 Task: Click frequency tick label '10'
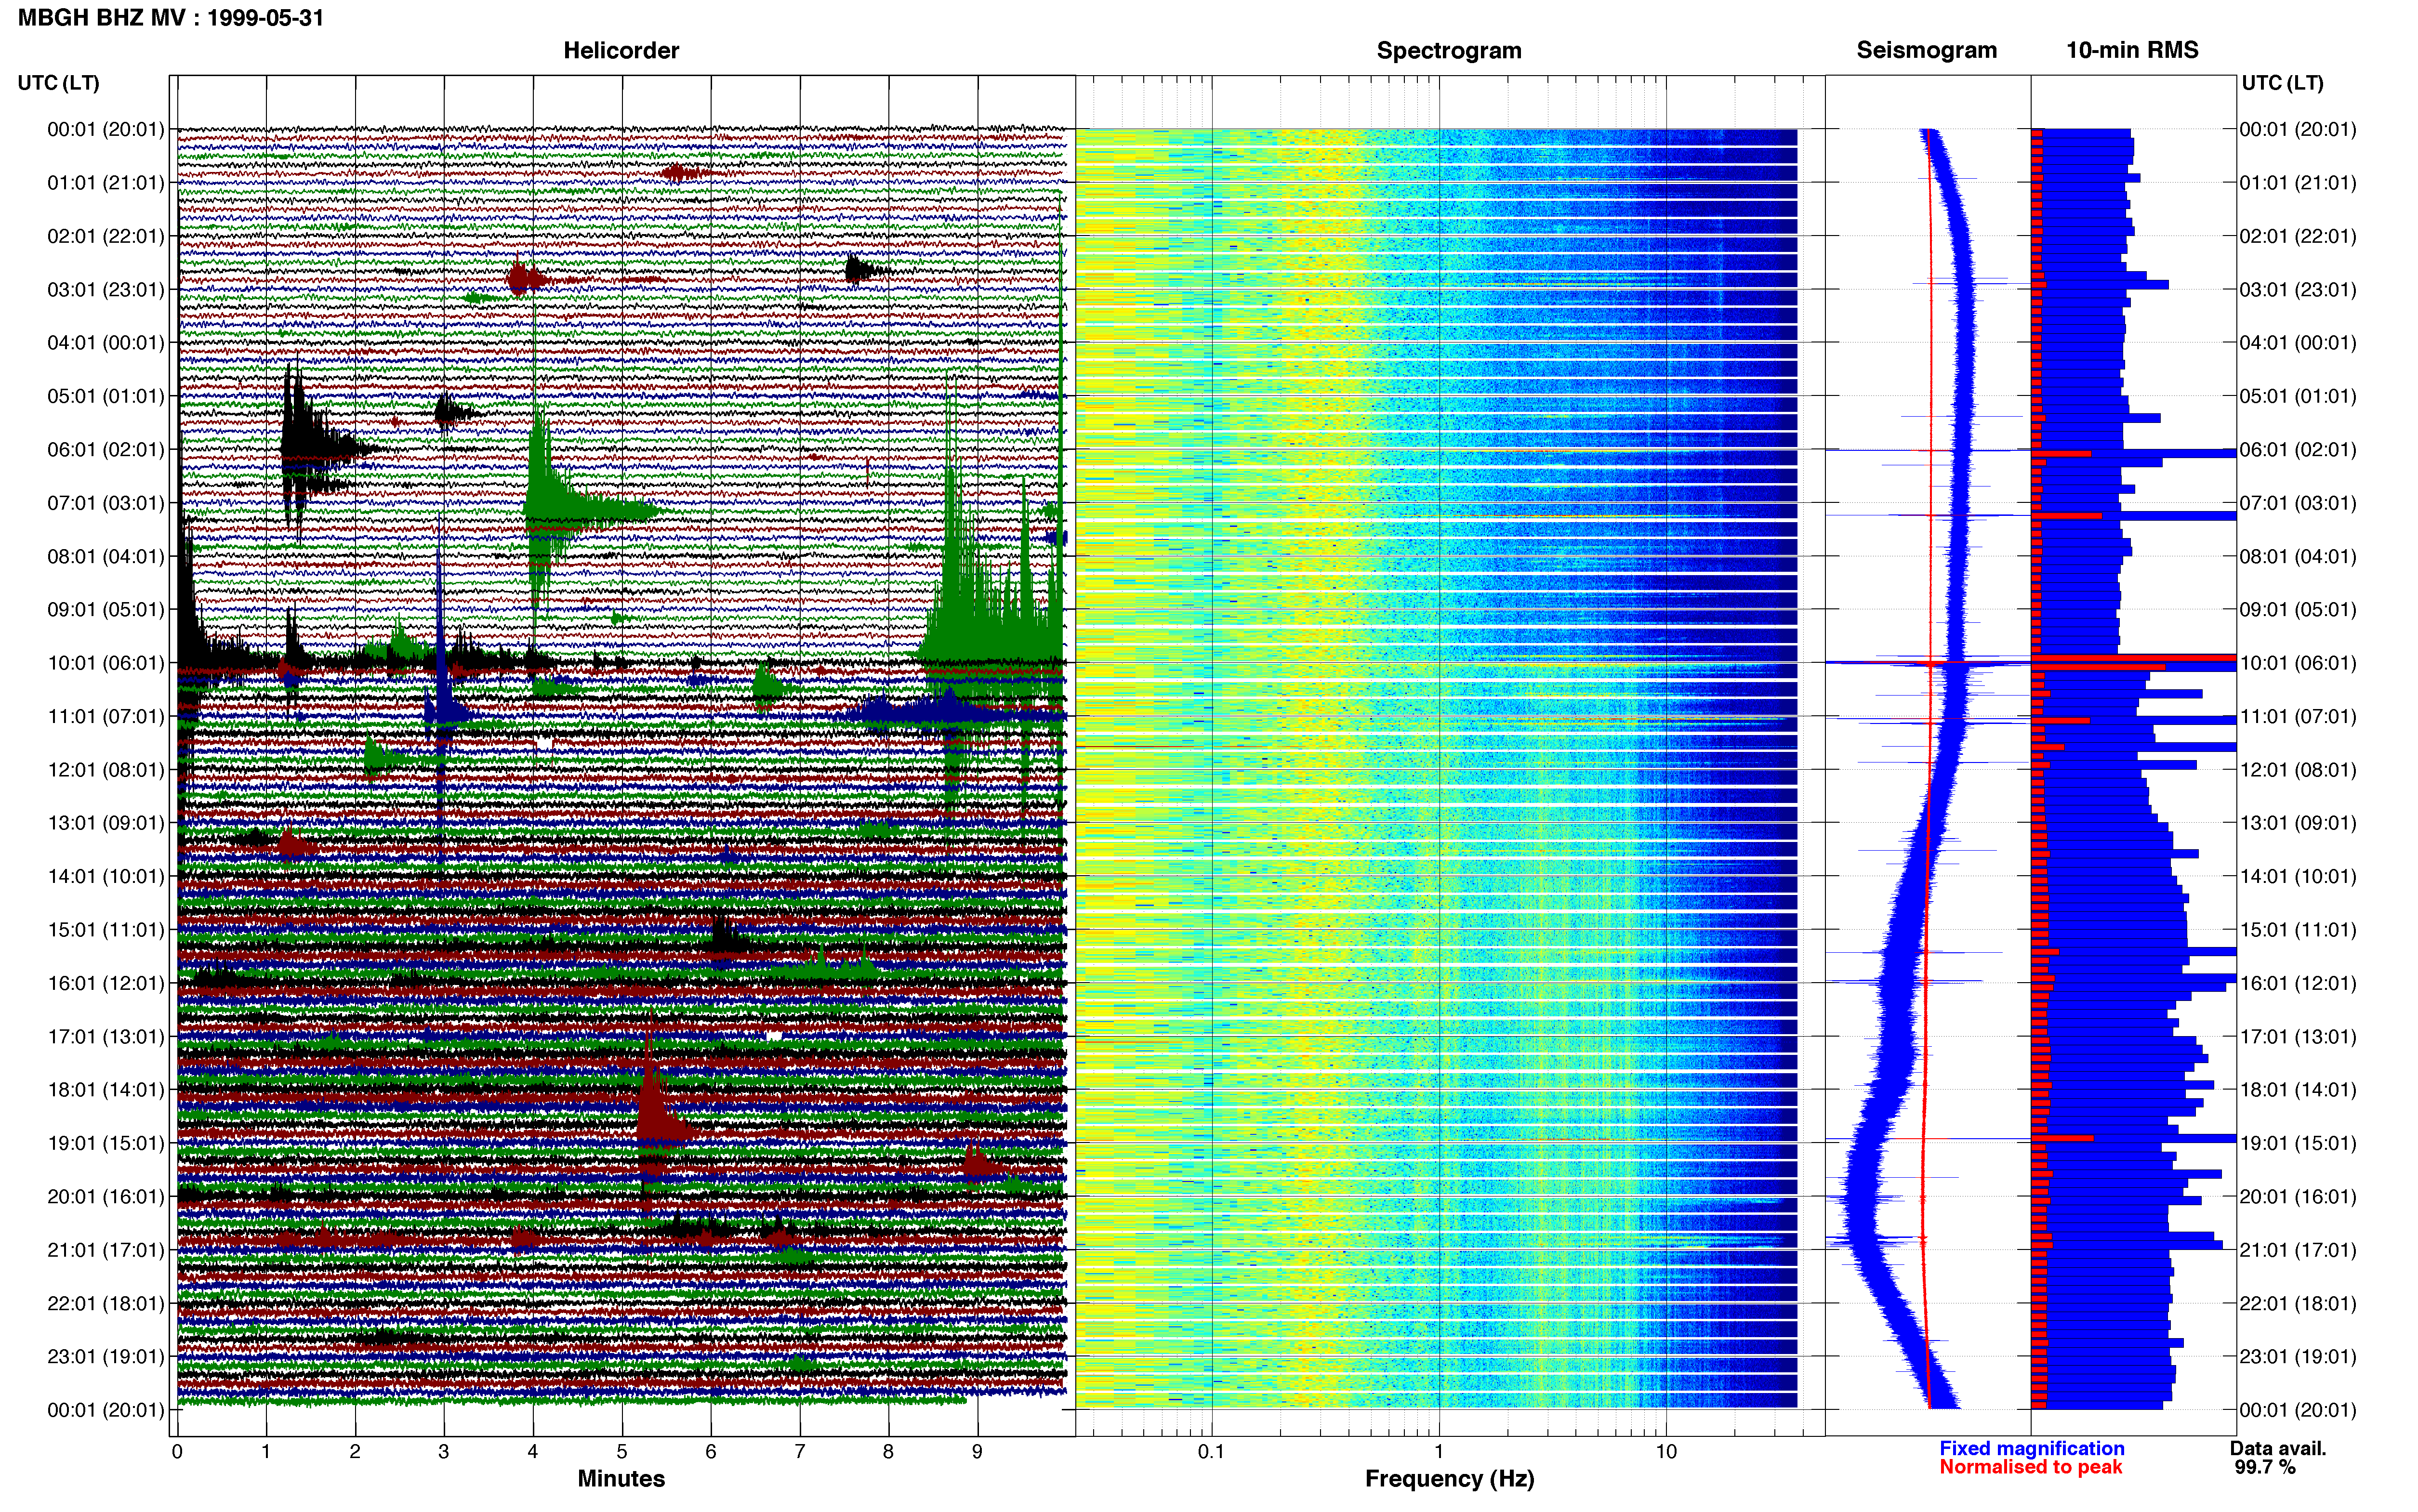click(x=1666, y=1452)
